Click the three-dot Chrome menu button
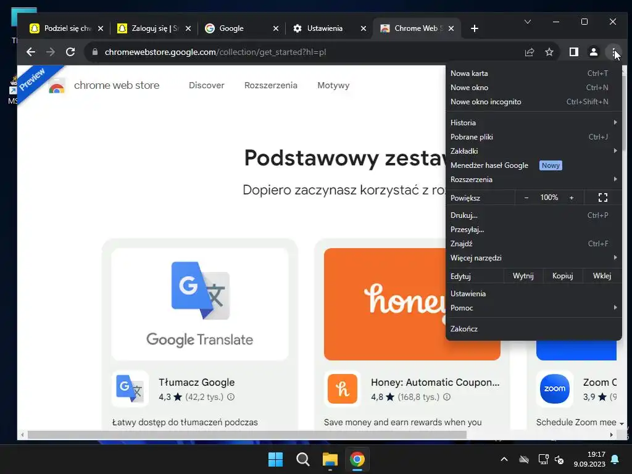 [x=613, y=52]
